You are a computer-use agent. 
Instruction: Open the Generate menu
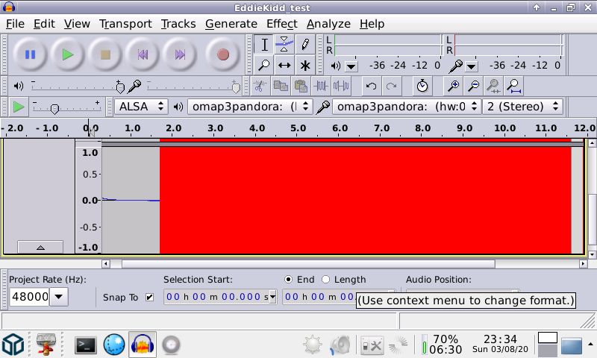tap(231, 24)
